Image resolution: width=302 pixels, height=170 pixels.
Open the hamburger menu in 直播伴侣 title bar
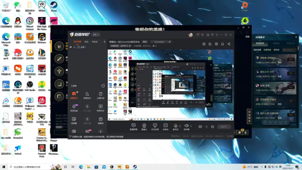click(217, 35)
